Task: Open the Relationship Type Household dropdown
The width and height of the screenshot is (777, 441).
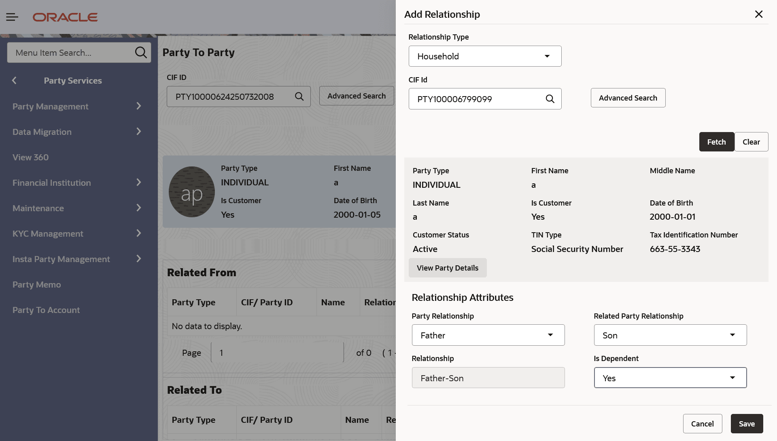Action: pos(485,56)
